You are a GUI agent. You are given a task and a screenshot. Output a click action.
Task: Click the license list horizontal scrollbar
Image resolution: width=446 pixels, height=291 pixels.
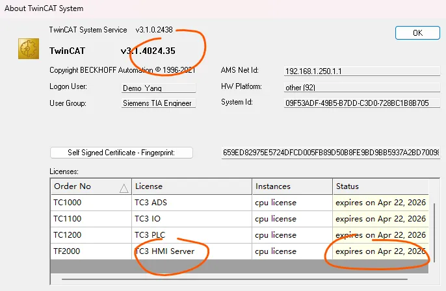[235, 279]
